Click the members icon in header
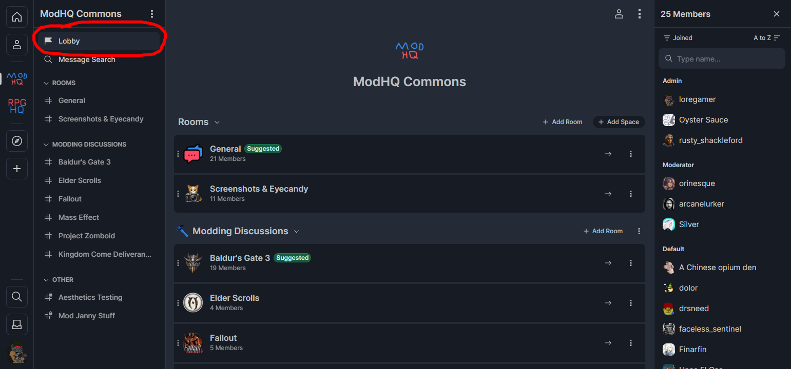 point(619,14)
